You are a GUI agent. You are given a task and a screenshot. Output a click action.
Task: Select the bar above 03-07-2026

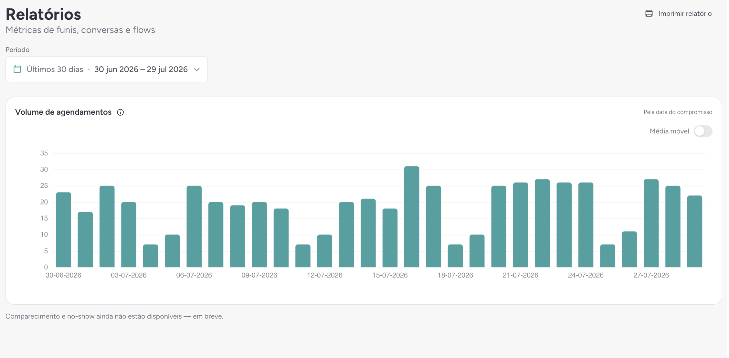tap(129, 235)
